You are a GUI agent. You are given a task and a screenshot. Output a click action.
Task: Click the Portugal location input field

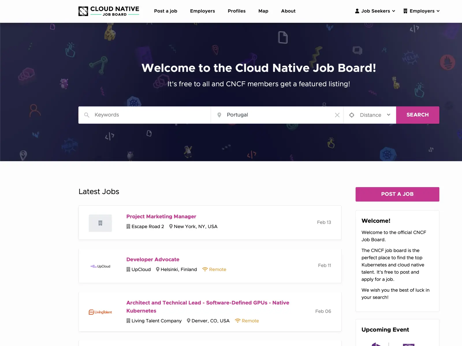click(x=277, y=115)
